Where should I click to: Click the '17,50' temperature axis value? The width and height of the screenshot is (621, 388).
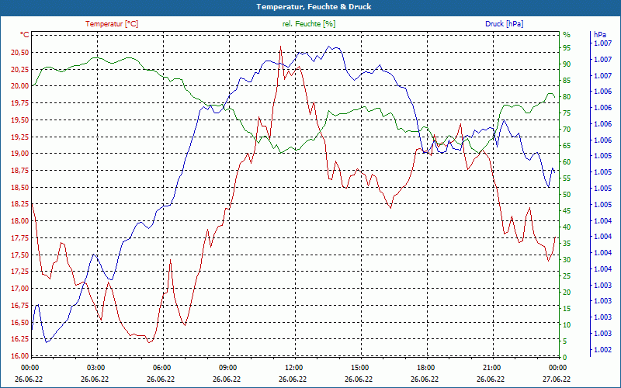tap(19, 255)
